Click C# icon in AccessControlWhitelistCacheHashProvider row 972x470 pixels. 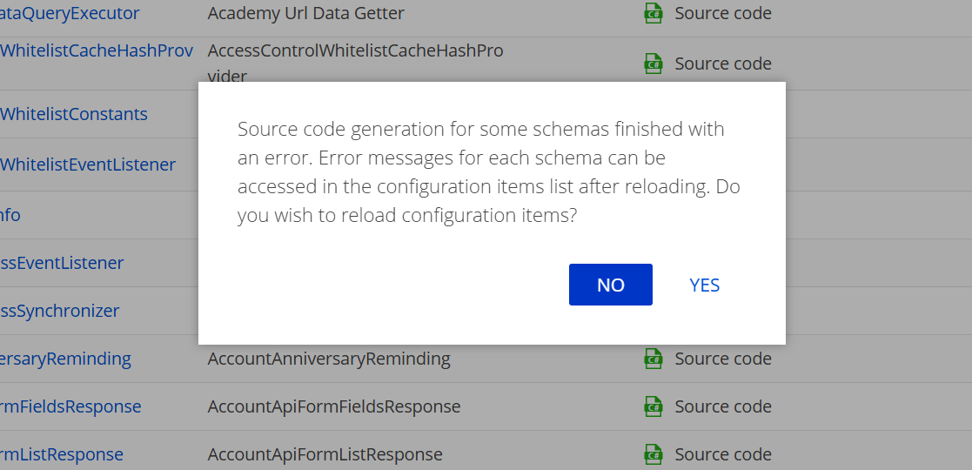point(654,64)
